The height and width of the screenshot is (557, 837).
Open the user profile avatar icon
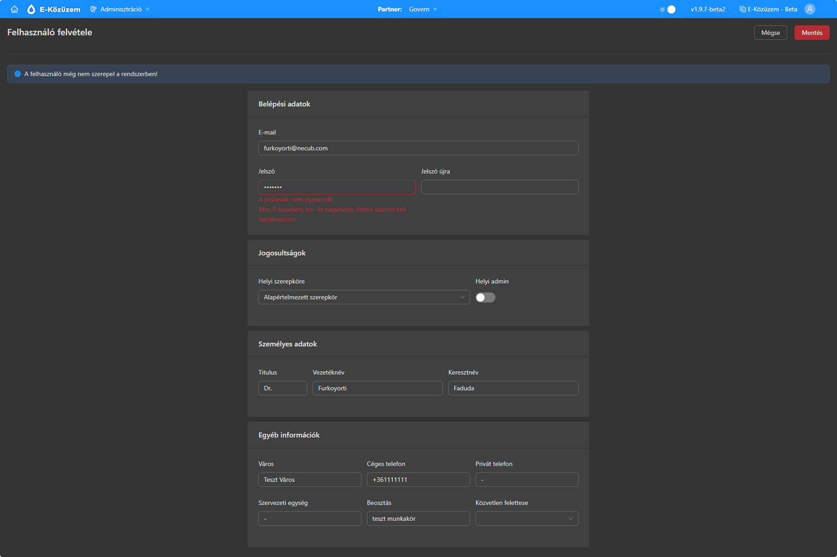coord(809,9)
